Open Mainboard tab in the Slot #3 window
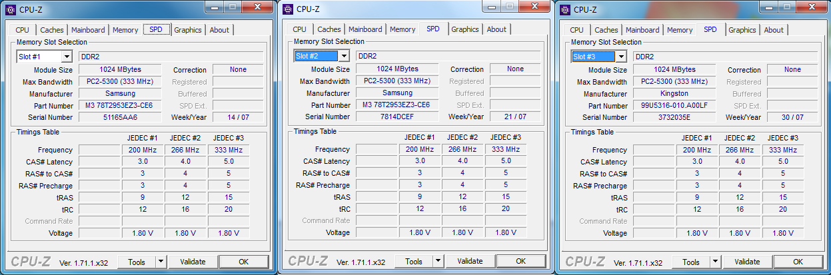This screenshot has width=831, height=275. [642, 30]
